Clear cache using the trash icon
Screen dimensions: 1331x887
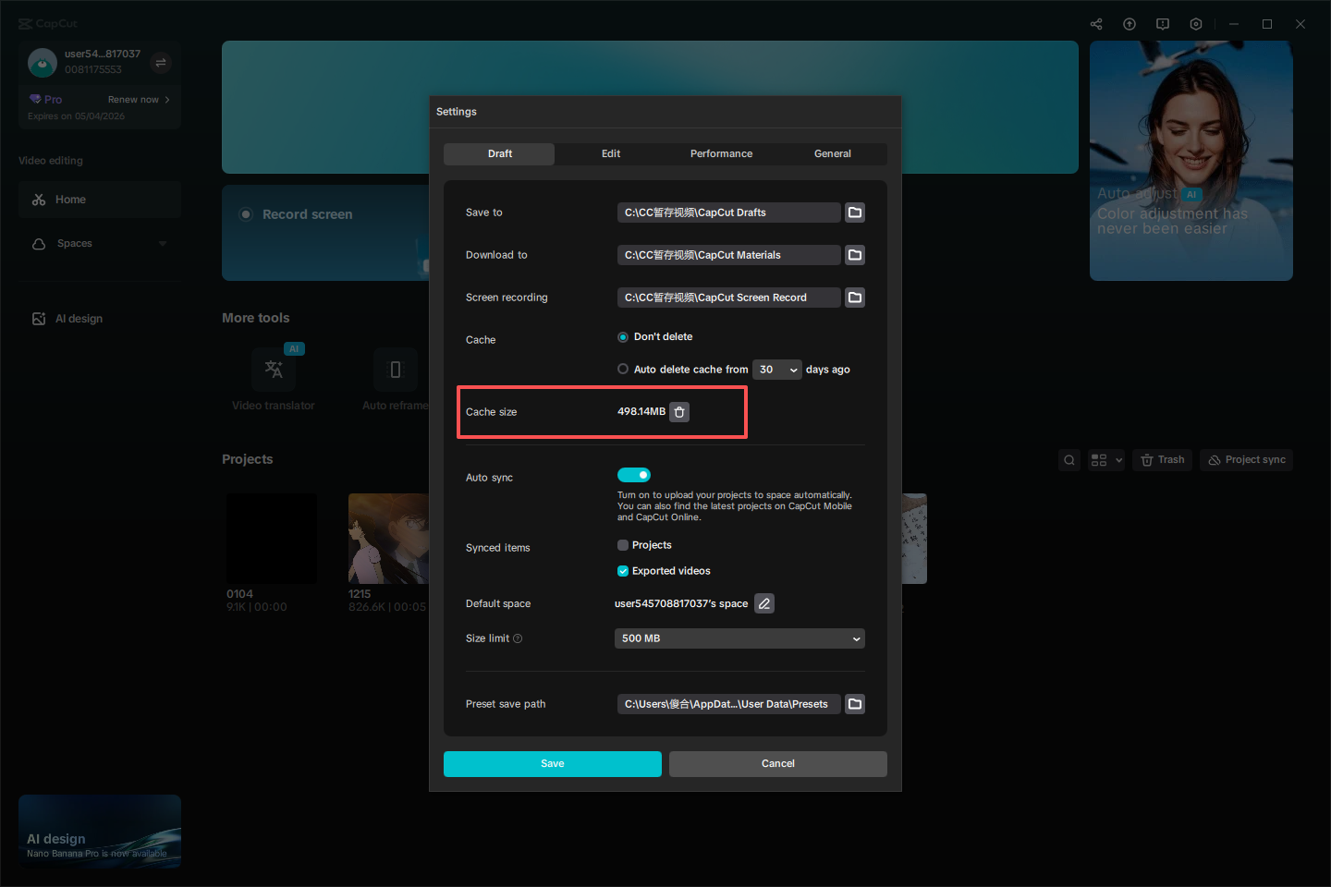679,412
